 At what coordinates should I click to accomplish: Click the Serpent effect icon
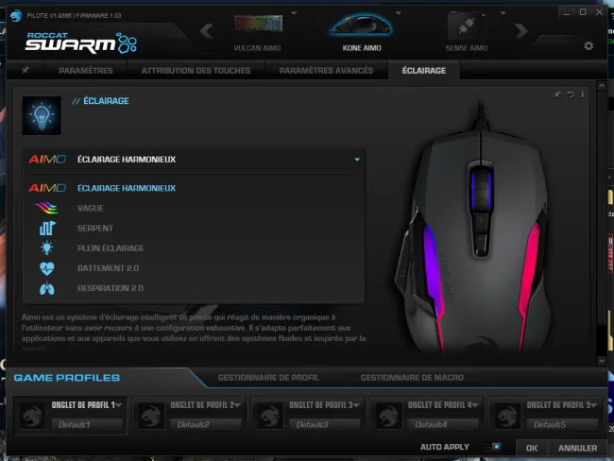pos(47,228)
